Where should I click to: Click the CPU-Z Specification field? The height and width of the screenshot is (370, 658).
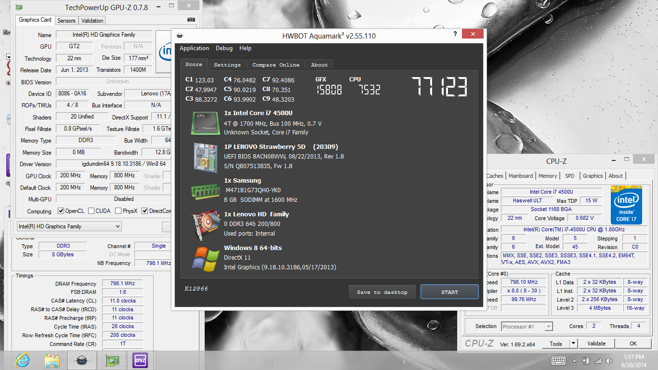(574, 230)
